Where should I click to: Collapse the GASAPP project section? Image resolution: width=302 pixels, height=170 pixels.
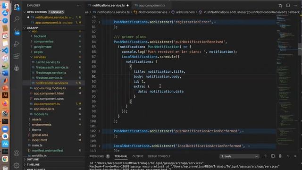(x=32, y=28)
